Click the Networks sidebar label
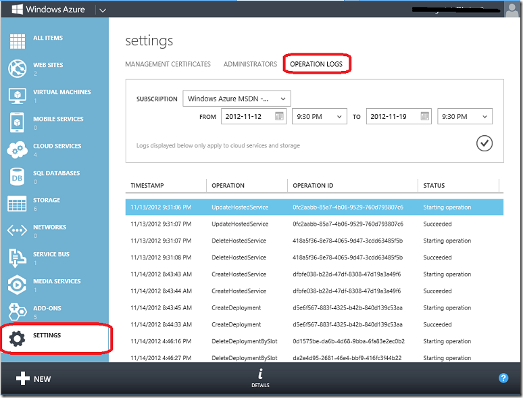523x398 pixels. (49, 227)
